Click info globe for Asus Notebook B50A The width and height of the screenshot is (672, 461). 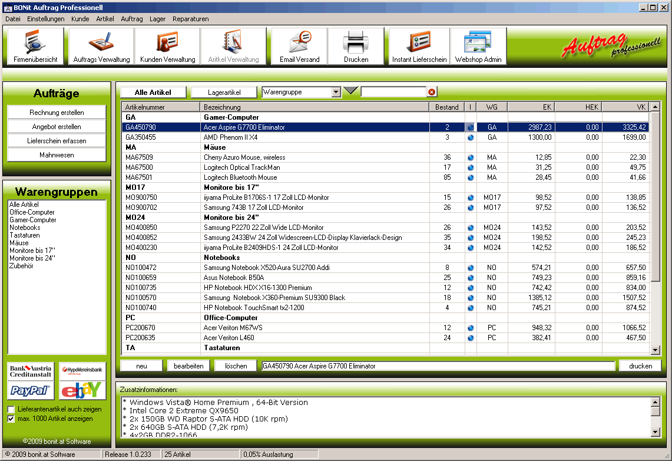pyautogui.click(x=471, y=278)
